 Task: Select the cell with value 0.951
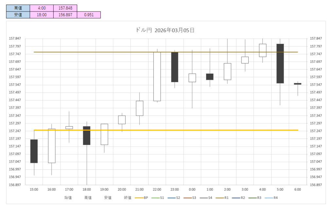[x=89, y=15]
